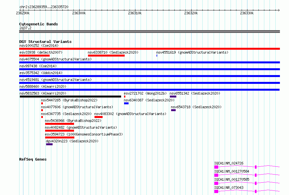Open esv3594723 (1000GenomesConsortiumPhase3) label

coord(84,134)
